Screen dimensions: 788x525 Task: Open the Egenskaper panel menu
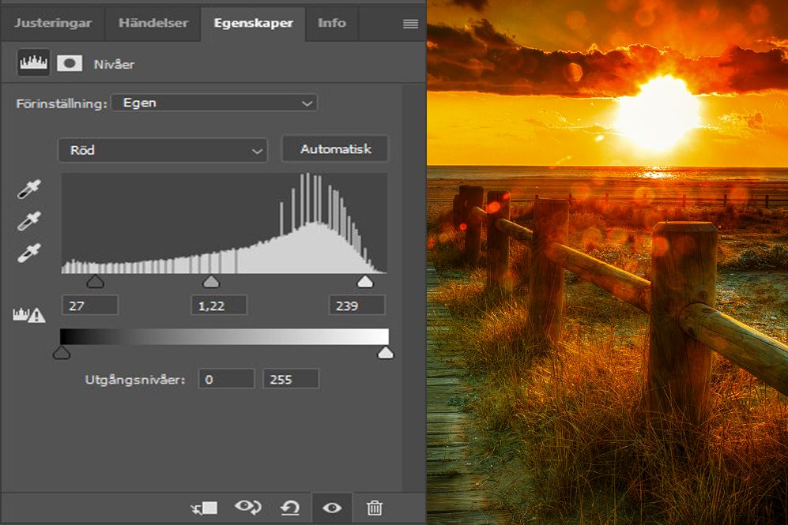pyautogui.click(x=411, y=23)
